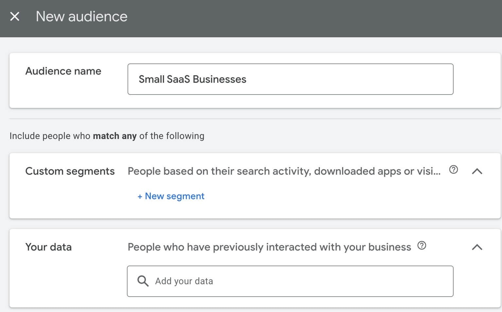Click into the Add your data search box
This screenshot has height=312, width=502.
294,281
